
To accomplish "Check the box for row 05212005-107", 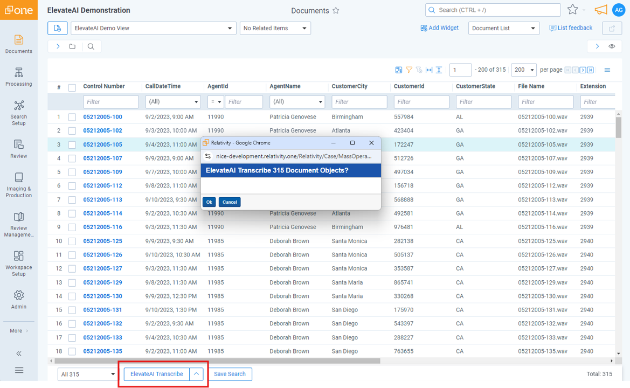I will 72,158.
